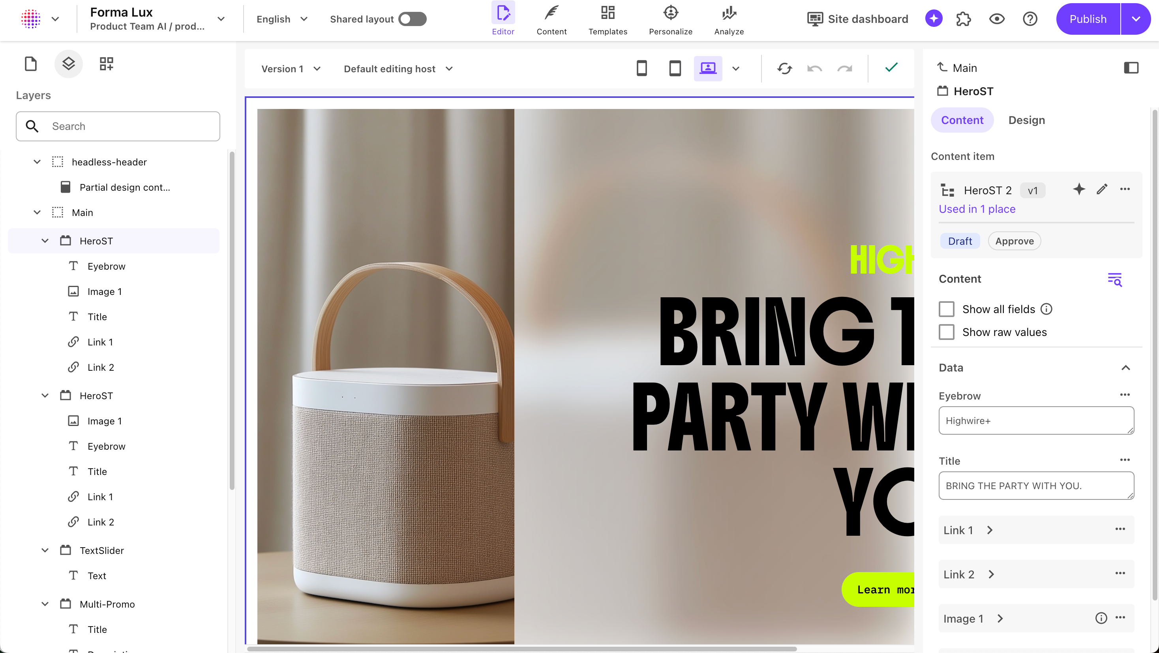Open the Content field search filter icon

(x=1114, y=279)
